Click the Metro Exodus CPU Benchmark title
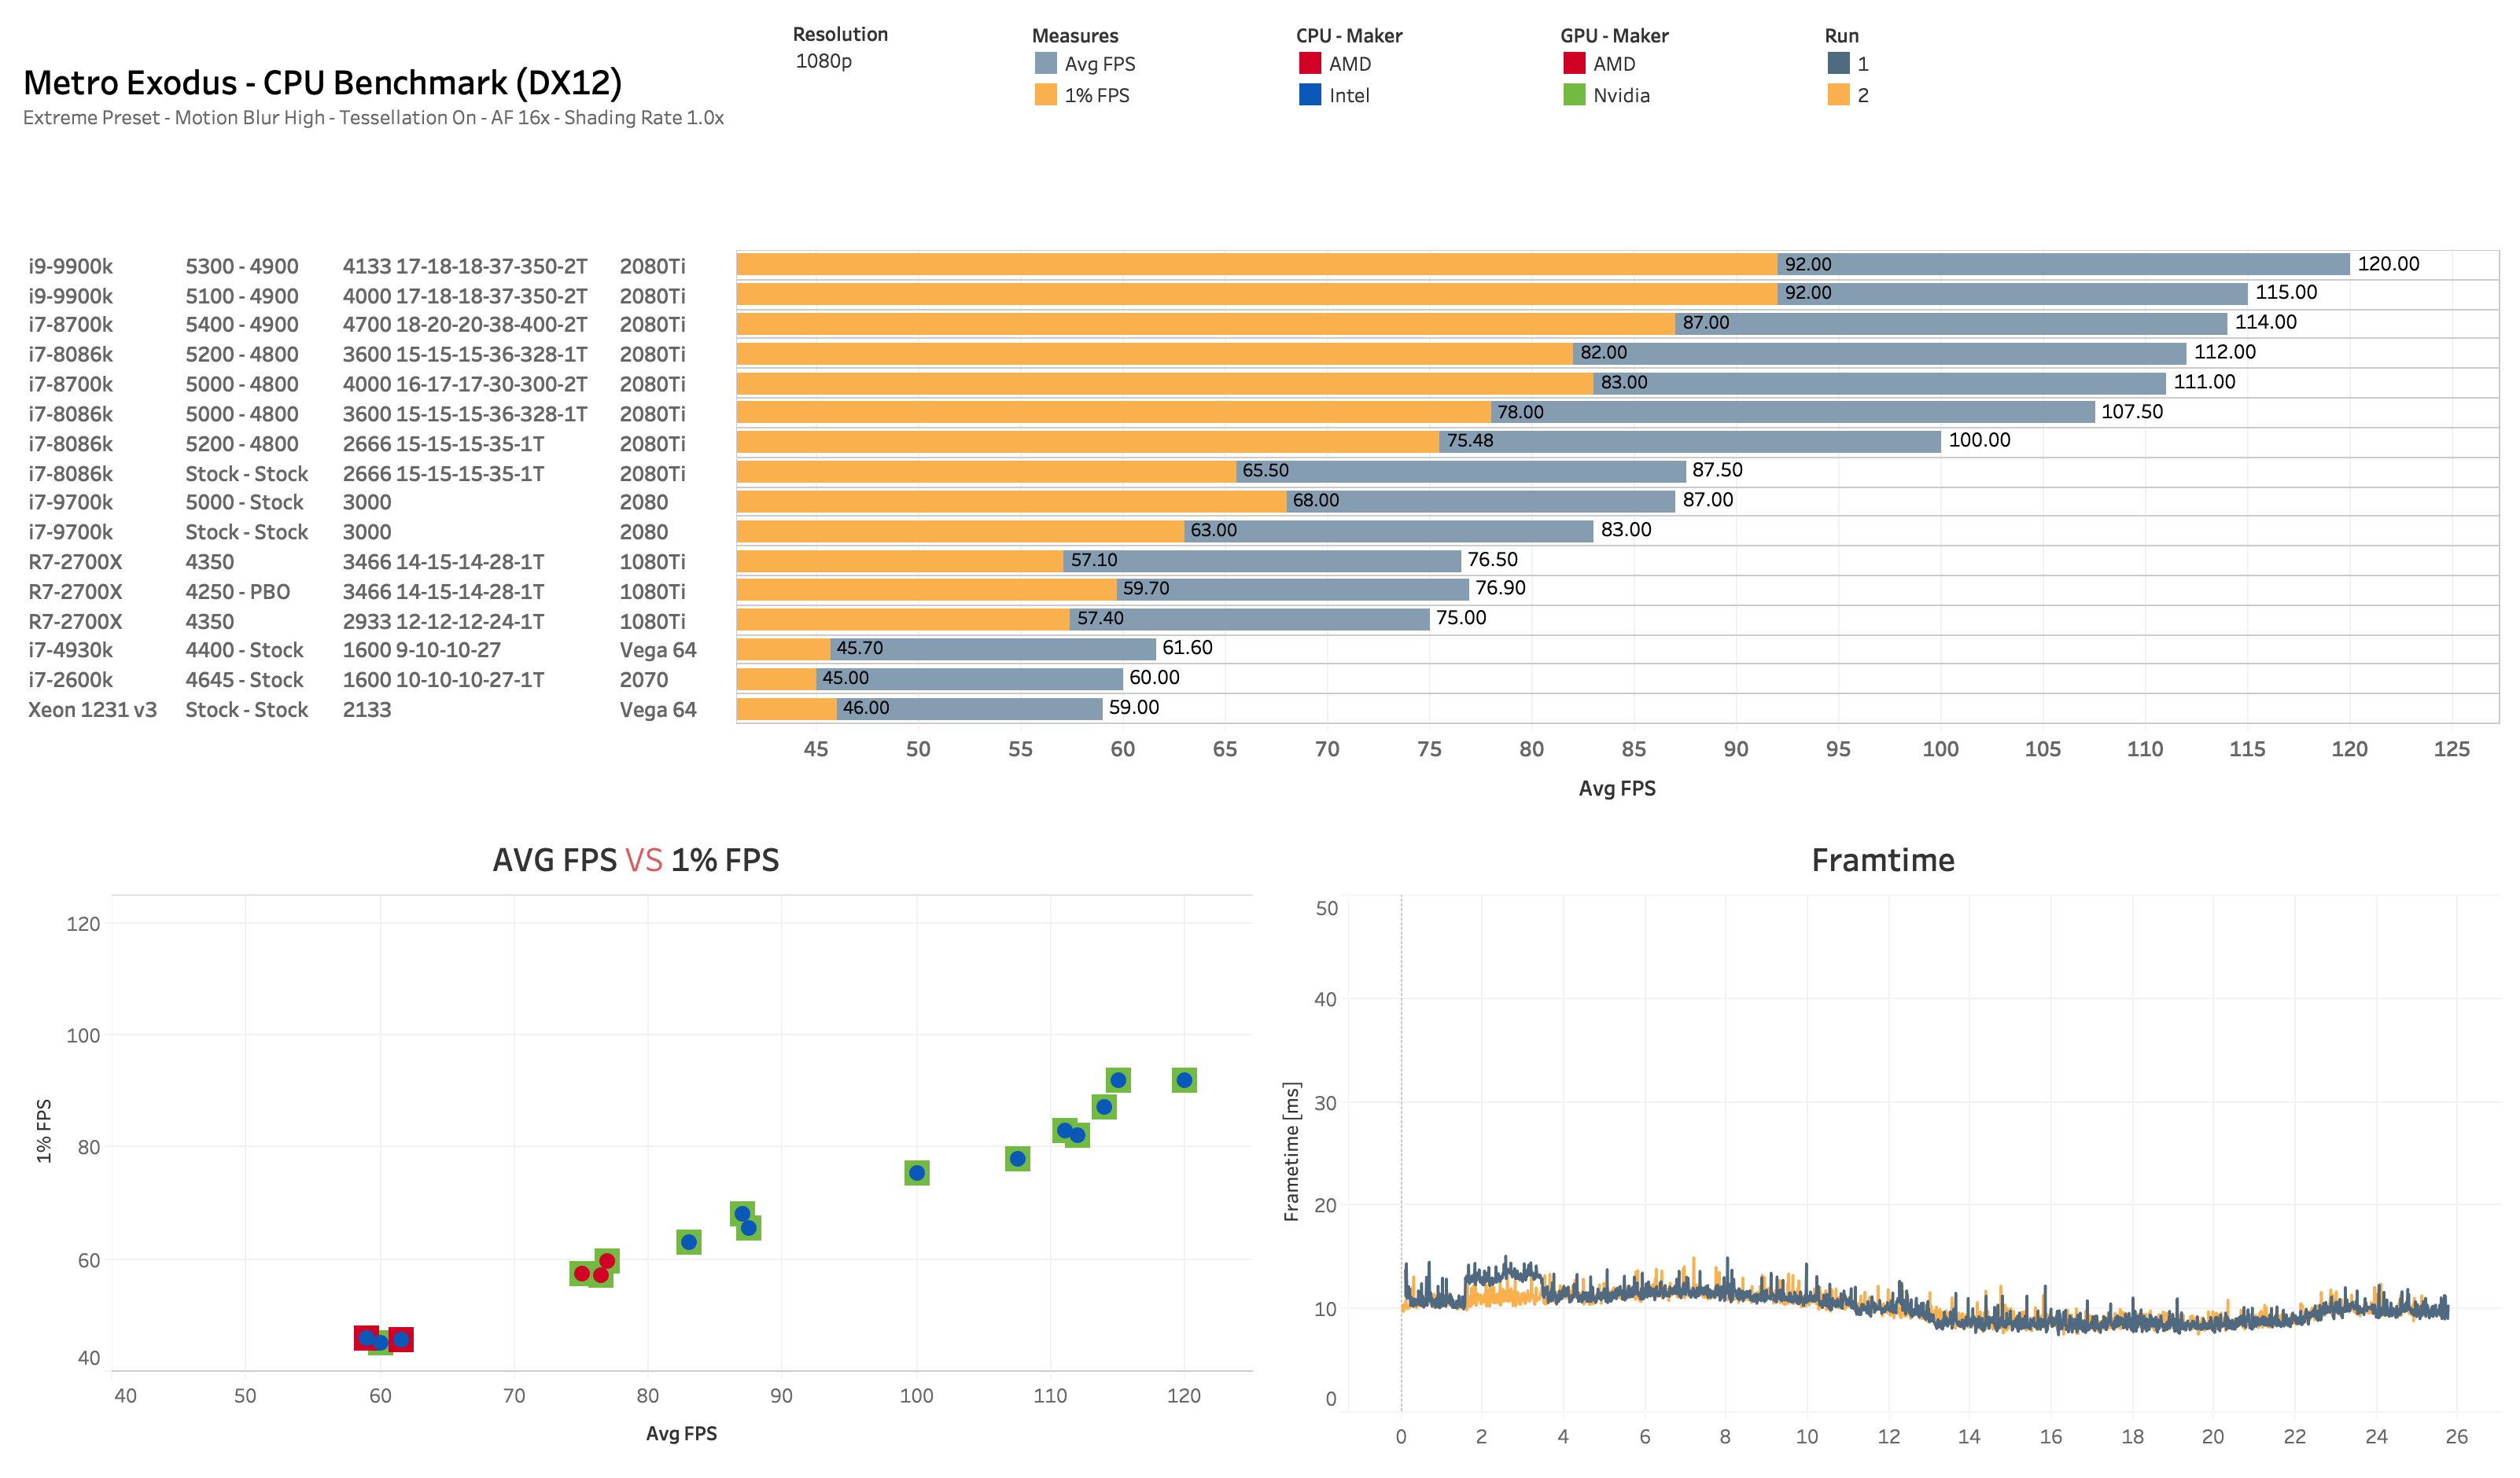Viewport: 2520px width, 1478px height. [x=322, y=83]
